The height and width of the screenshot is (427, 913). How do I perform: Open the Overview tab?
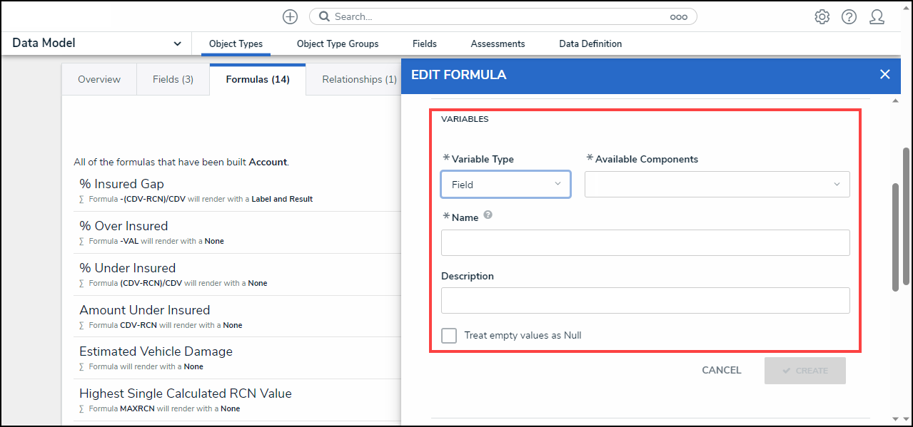coord(99,79)
